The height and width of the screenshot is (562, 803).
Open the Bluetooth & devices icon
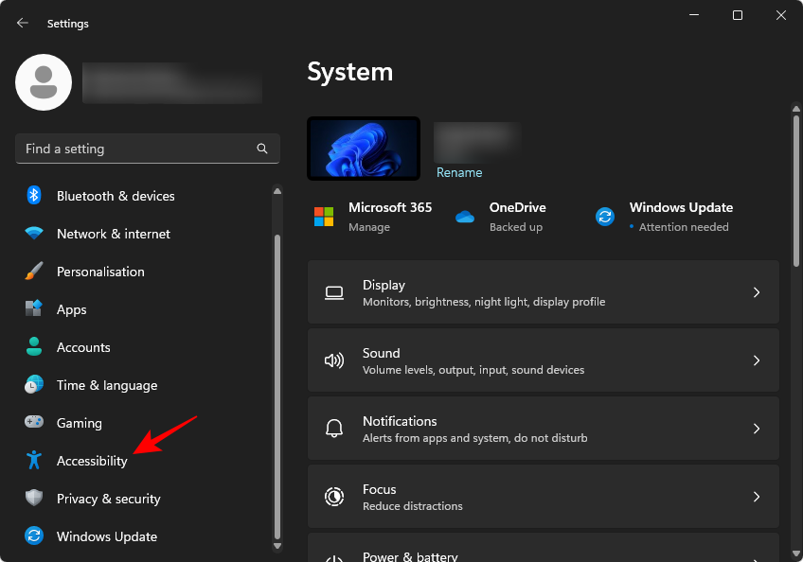click(33, 196)
